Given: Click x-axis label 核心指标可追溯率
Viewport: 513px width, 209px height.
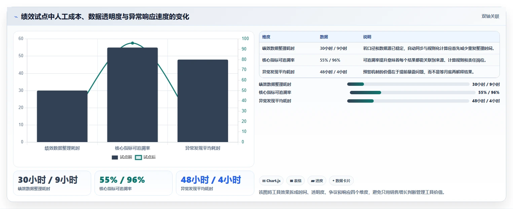Looking at the screenshot, I should click(x=133, y=148).
